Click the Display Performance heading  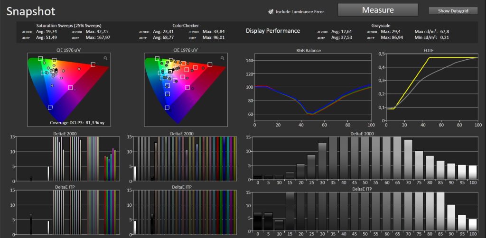tap(273, 31)
